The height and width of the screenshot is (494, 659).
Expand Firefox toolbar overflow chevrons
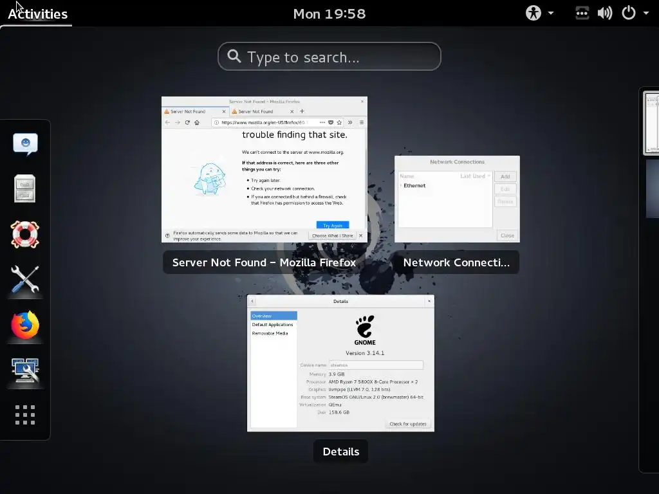350,122
